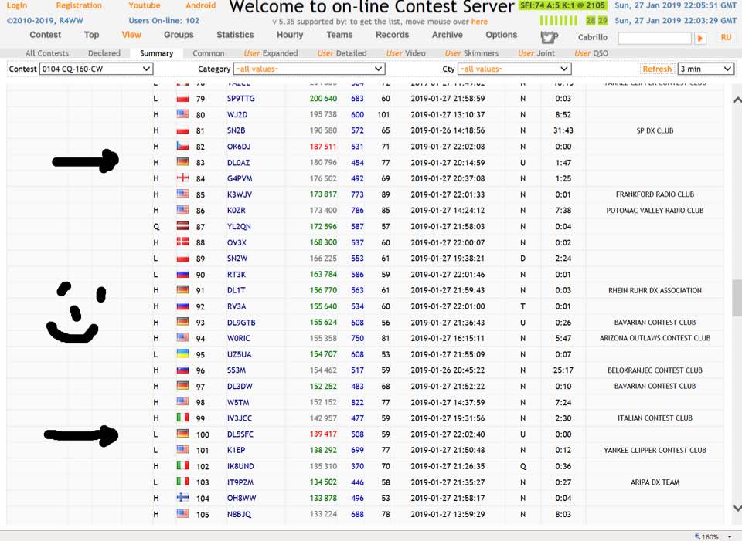
Task: Click the Danish flag beside OV3X
Action: click(183, 242)
